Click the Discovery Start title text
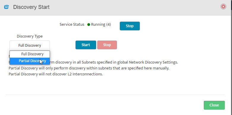The image size is (232, 115). tap(31, 7)
